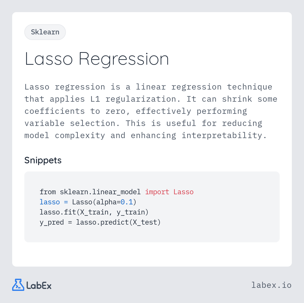Click the LabEx flask logo icon
The width and height of the screenshot is (304, 303).
pos(18,285)
